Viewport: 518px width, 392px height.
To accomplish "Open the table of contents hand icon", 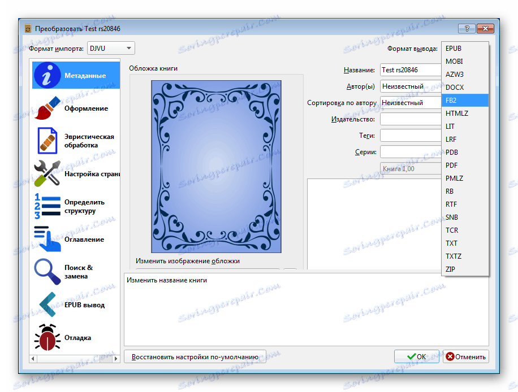I will point(48,239).
